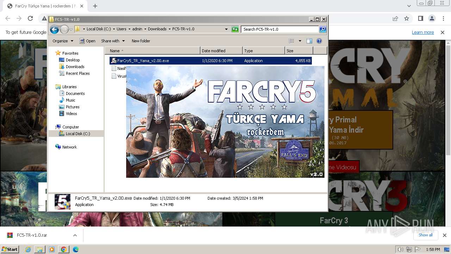Open the Windows Start menu

click(10, 249)
